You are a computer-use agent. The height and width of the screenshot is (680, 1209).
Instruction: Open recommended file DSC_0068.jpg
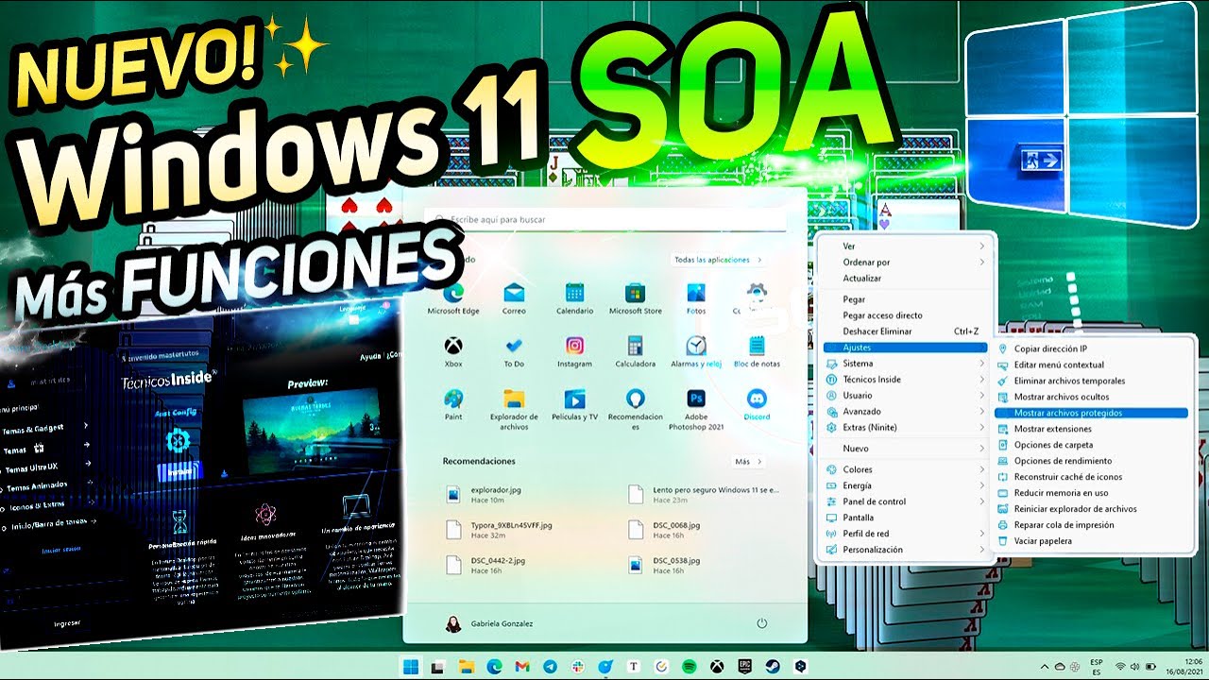click(666, 529)
